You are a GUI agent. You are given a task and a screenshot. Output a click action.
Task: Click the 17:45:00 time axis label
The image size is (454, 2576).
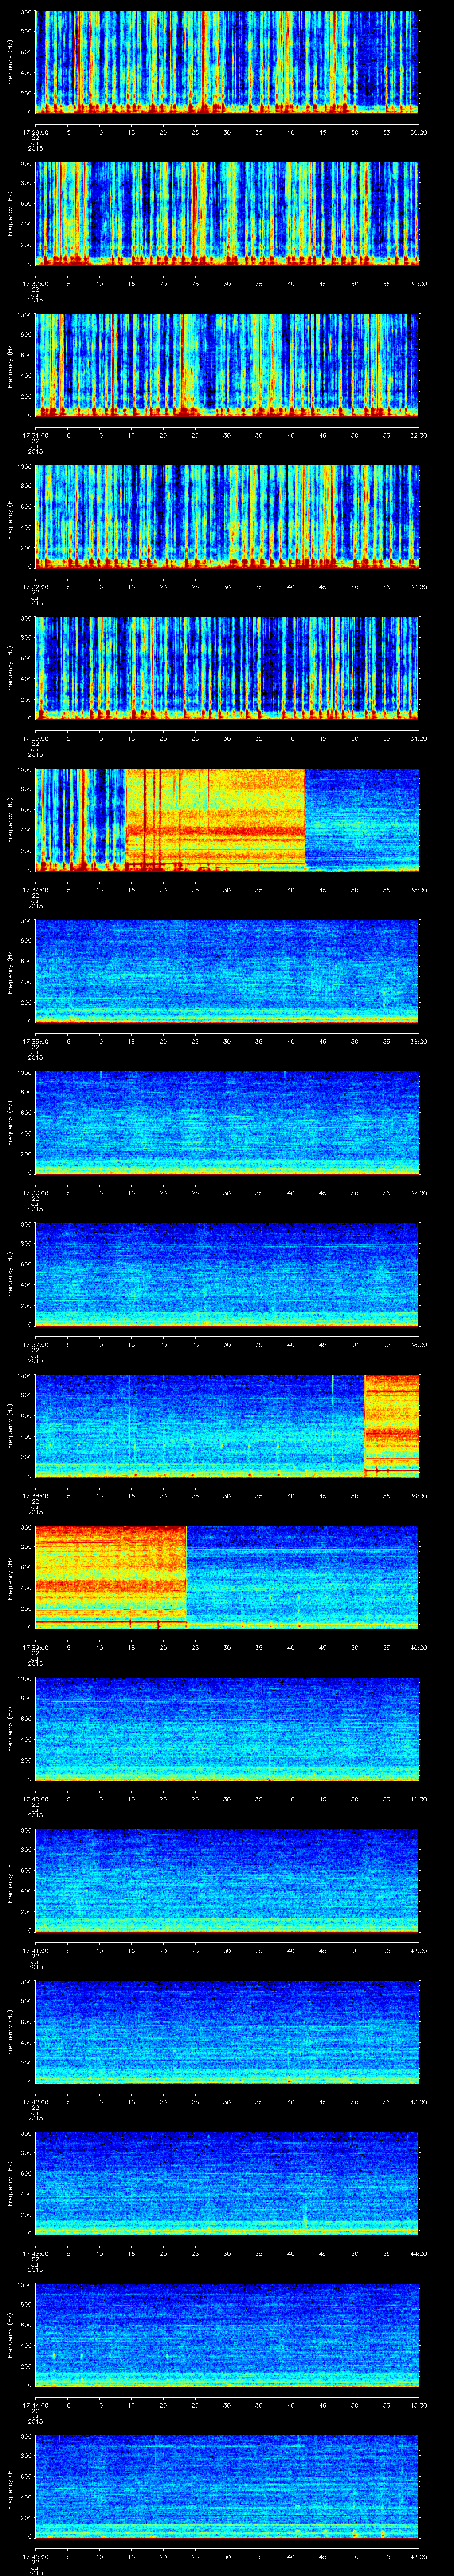coord(35,2556)
